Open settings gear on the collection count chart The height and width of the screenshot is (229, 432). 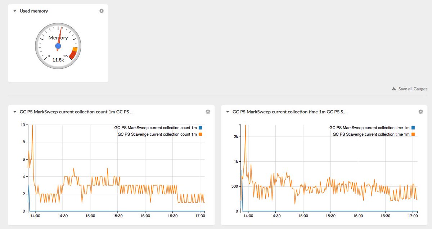(x=208, y=112)
